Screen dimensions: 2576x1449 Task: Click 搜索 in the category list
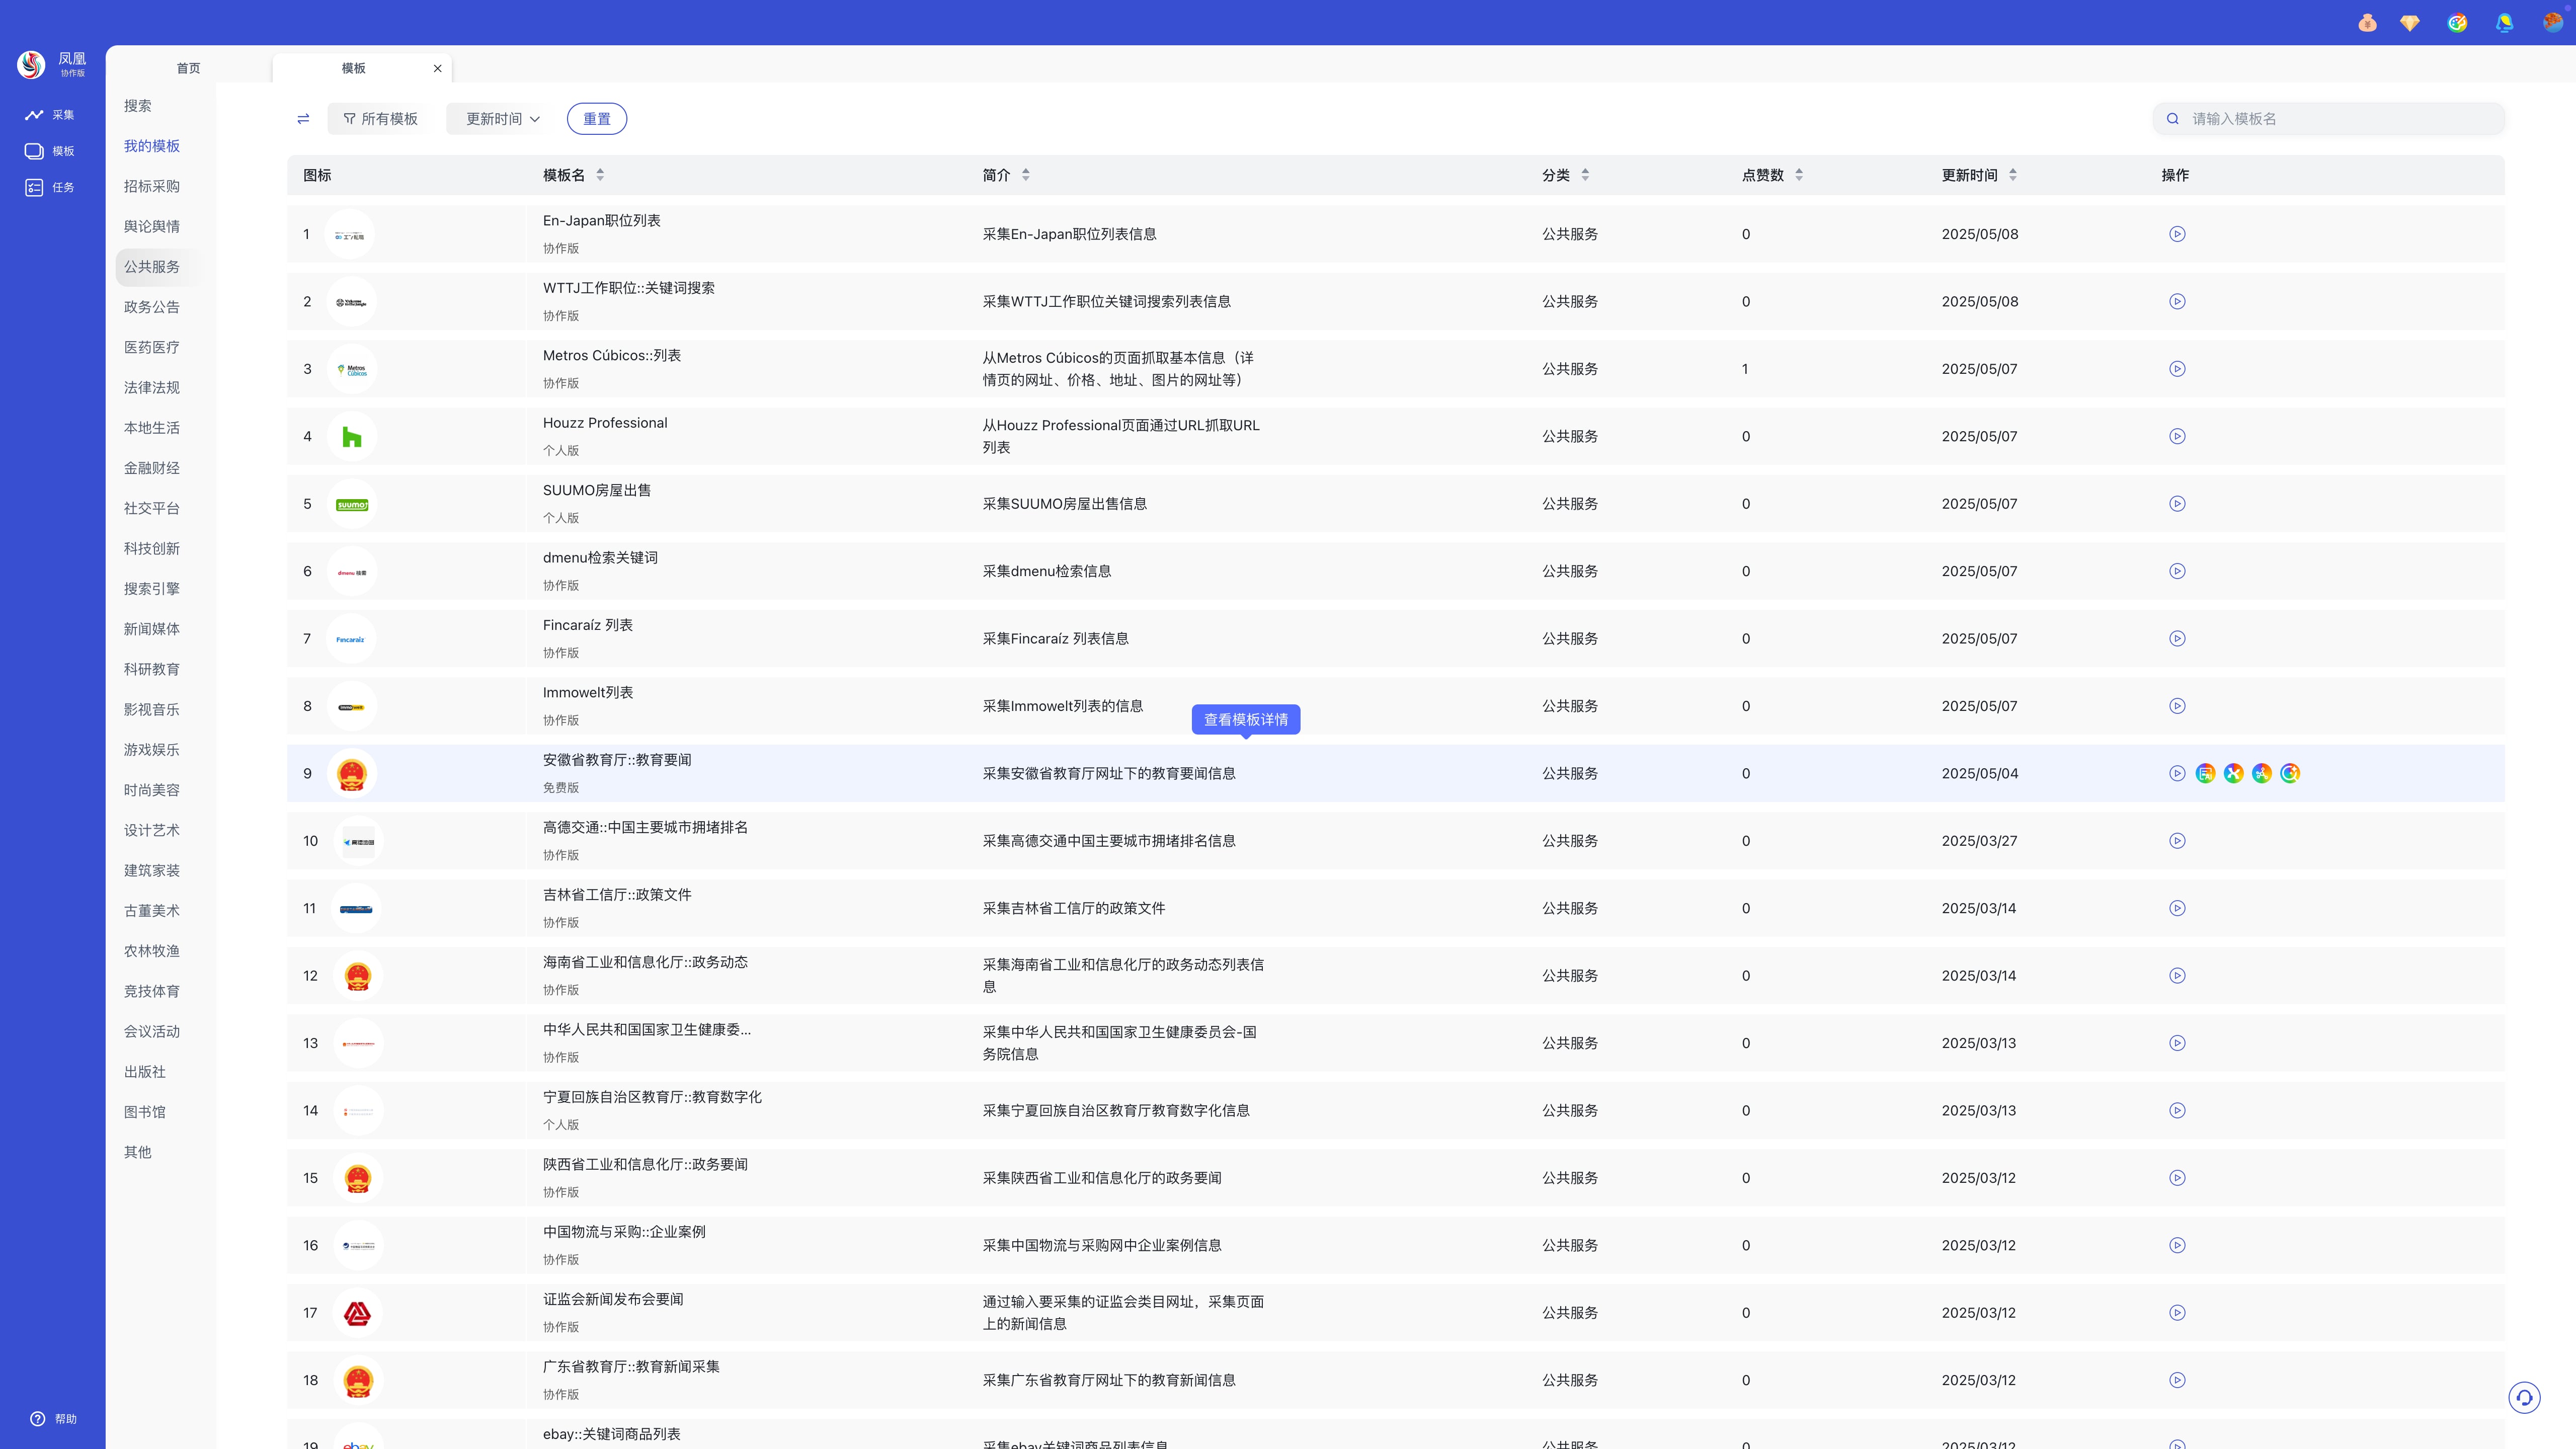point(138,106)
